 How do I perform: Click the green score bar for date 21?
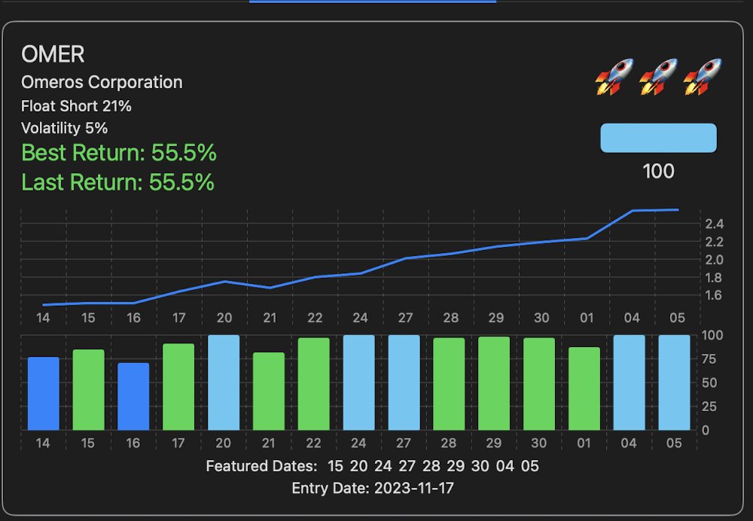click(269, 391)
